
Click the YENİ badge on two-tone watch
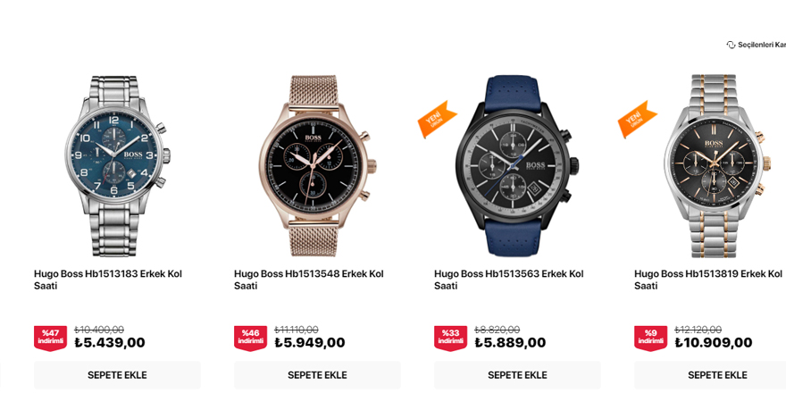(x=637, y=120)
